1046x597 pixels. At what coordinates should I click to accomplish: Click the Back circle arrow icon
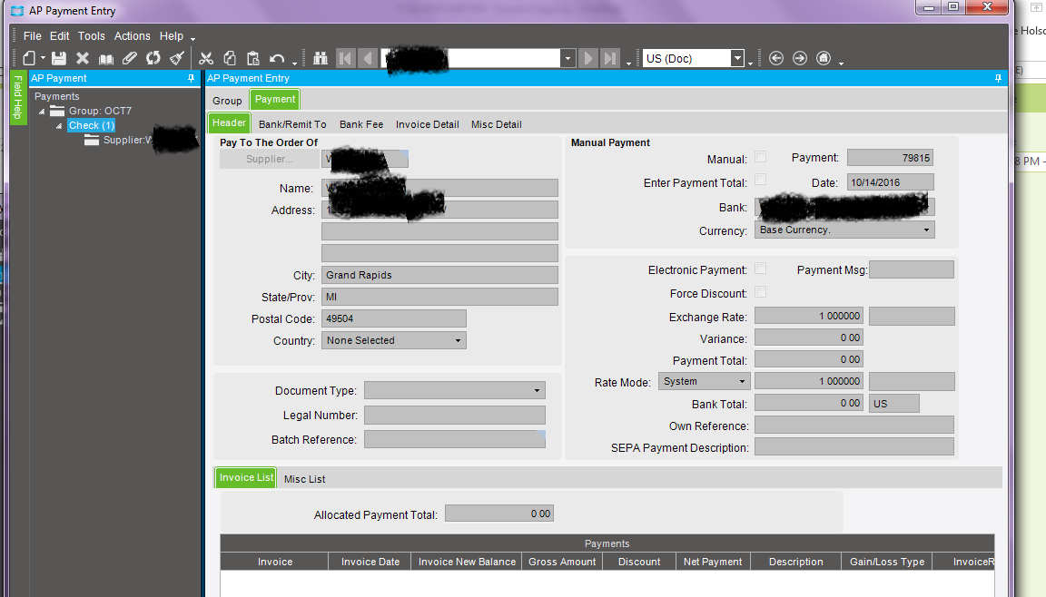(775, 58)
